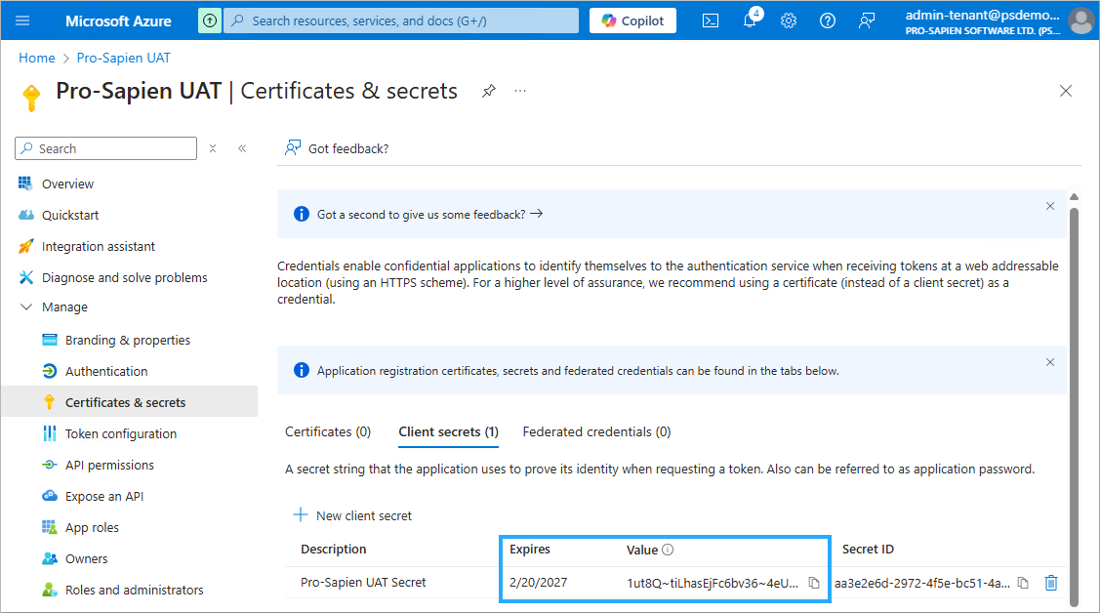The height and width of the screenshot is (613, 1100).
Task: Open Cloud Shell from the top bar
Action: [711, 20]
